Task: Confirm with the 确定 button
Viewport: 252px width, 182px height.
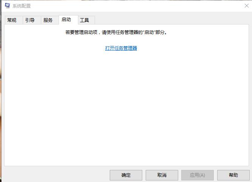Action: point(126,175)
